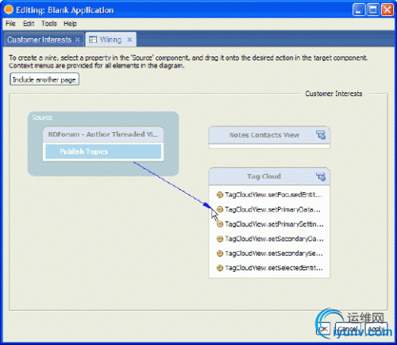Screen dimensions: 397x345
Task: Click the orange application icon in title bar
Action: 9,10
